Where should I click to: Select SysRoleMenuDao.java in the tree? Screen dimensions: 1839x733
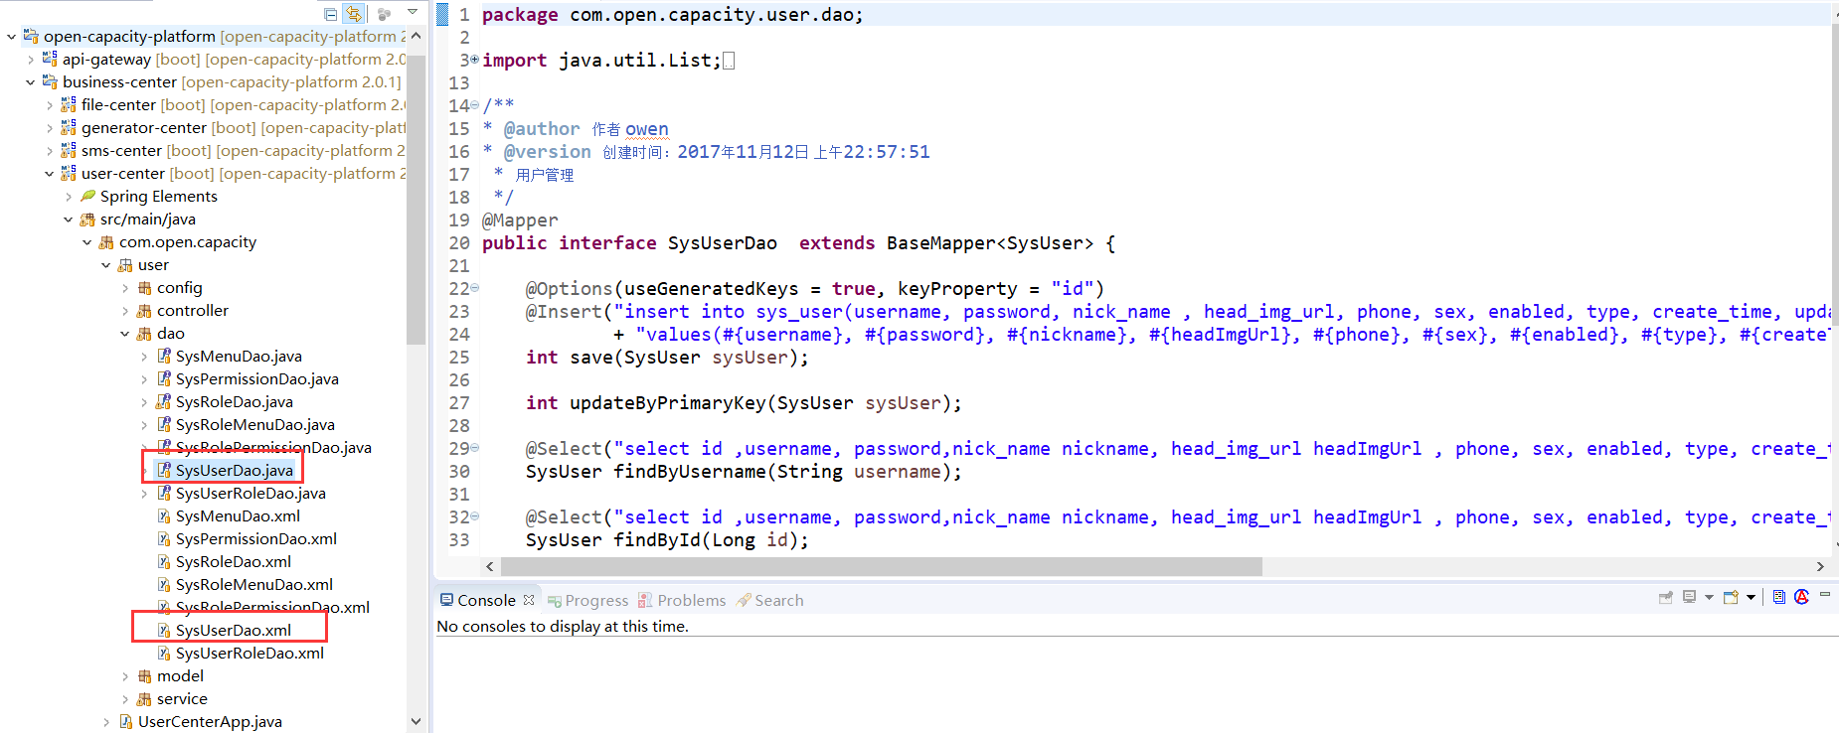coord(255,425)
